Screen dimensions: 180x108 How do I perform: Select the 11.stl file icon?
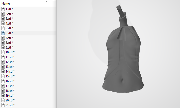3,57
